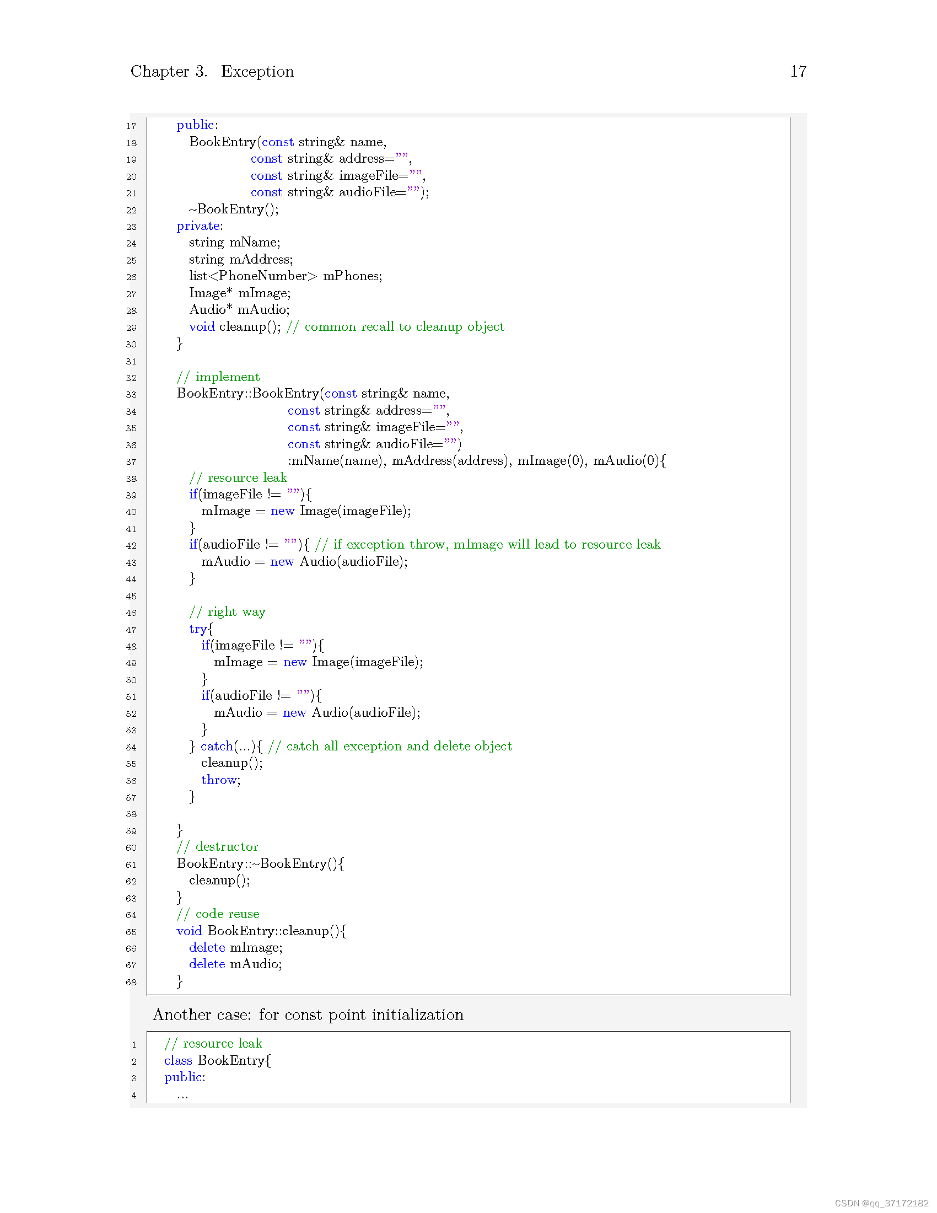Click 'BookEntry(const string& name,' on line 18
This screenshot has width=937, height=1213.
(x=288, y=142)
